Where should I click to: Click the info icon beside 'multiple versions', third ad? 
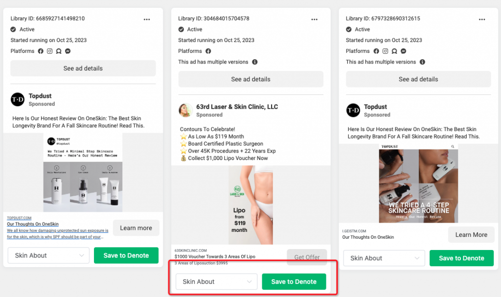pos(423,62)
